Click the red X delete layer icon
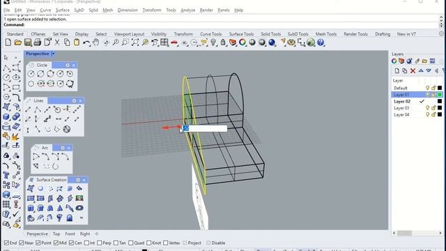The width and height of the screenshot is (446, 251). (x=413, y=71)
